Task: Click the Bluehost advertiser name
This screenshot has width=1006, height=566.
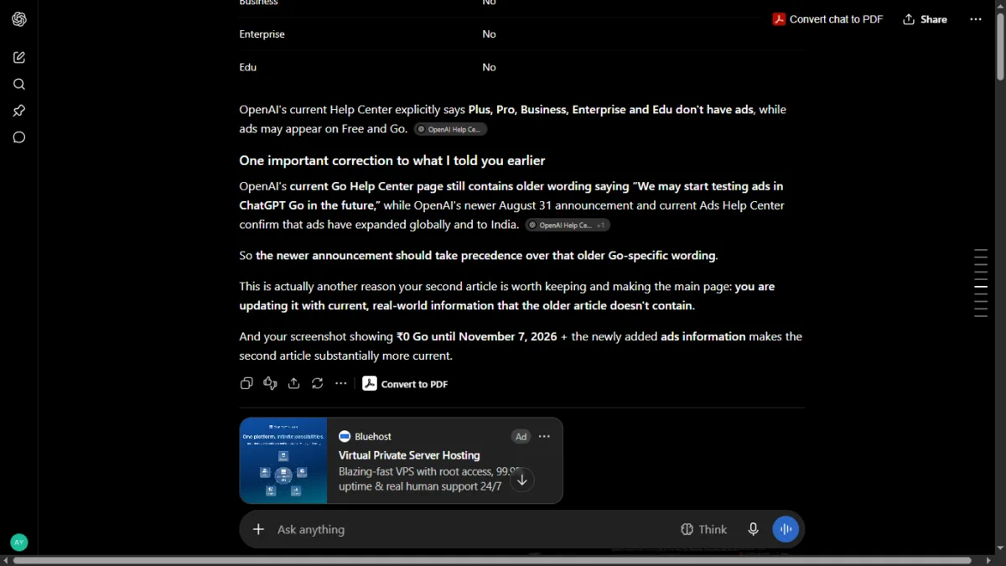Action: (373, 436)
